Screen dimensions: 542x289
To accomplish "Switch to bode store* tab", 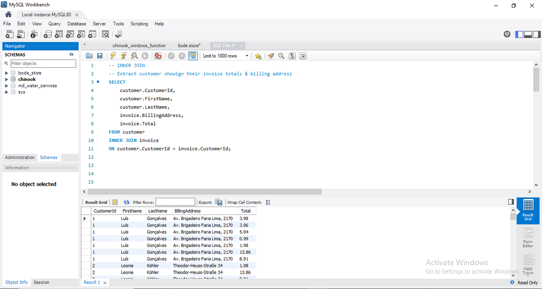I will [x=189, y=46].
